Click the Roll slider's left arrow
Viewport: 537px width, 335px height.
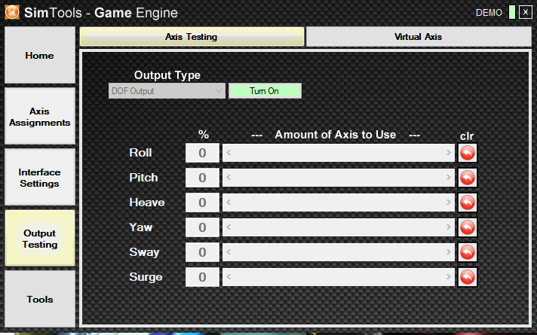click(x=229, y=153)
